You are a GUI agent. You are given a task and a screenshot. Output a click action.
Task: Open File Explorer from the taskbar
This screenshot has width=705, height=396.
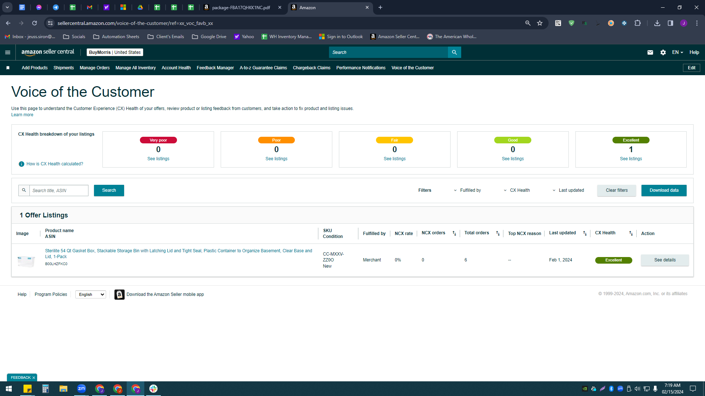point(64,389)
